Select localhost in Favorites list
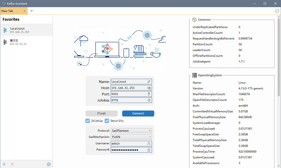Screen dimensions: 281x168 coord(26,30)
